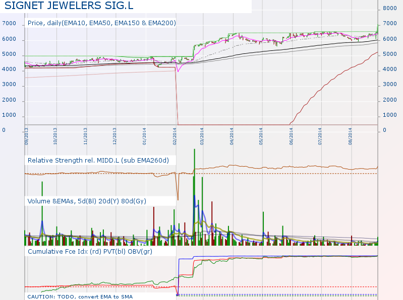Click the 07/2014 date axis label

320,136
